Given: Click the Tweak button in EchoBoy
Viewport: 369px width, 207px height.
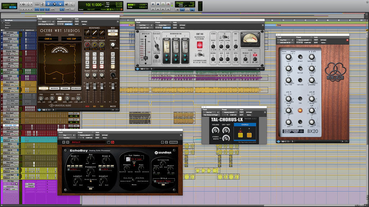Looking at the screenshot, I should tap(90, 189).
